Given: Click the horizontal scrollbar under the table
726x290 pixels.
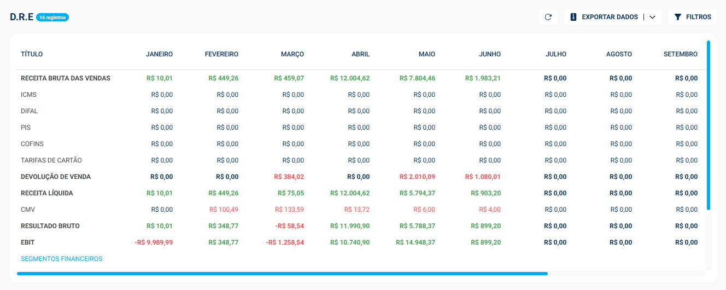Looking at the screenshot, I should point(282,273).
